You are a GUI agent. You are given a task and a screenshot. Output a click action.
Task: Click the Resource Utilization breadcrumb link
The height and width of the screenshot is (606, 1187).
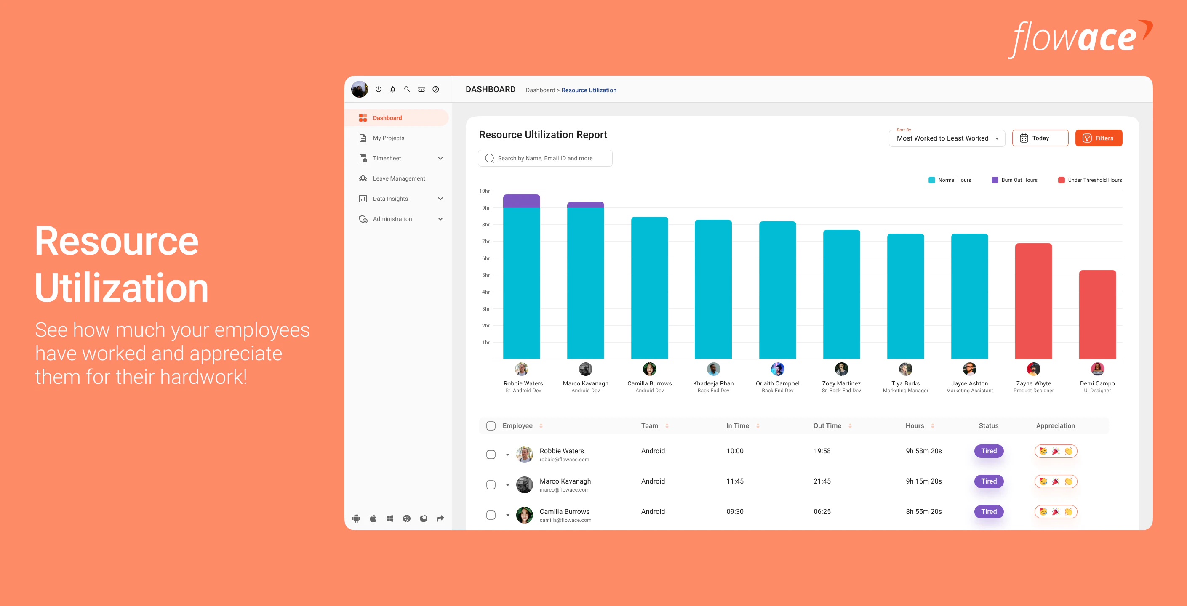click(x=589, y=90)
